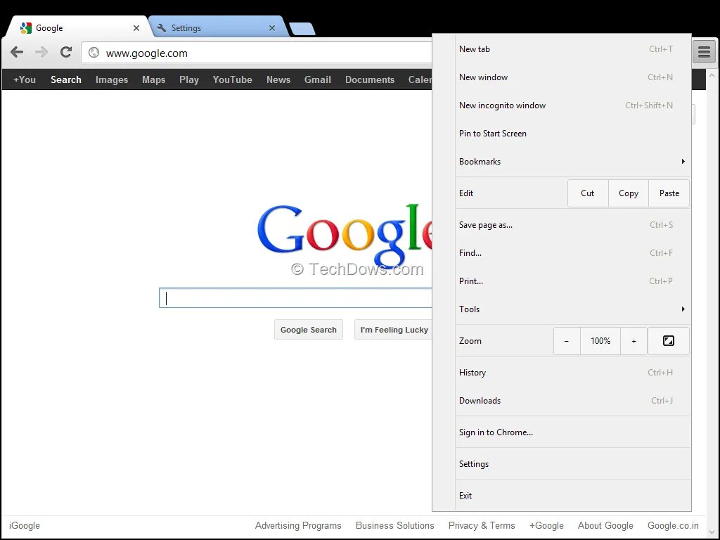The width and height of the screenshot is (720, 540).
Task: Click the 100% zoom level value
Action: (x=600, y=341)
